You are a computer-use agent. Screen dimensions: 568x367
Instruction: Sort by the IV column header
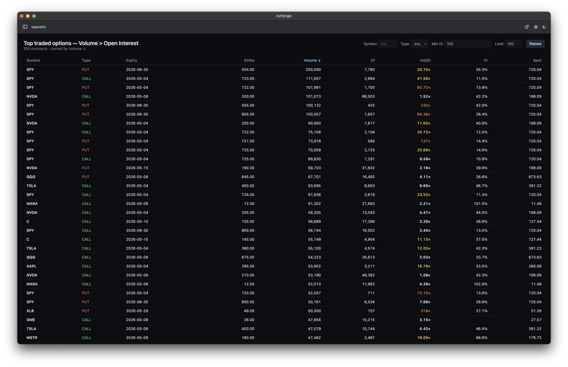click(485, 61)
